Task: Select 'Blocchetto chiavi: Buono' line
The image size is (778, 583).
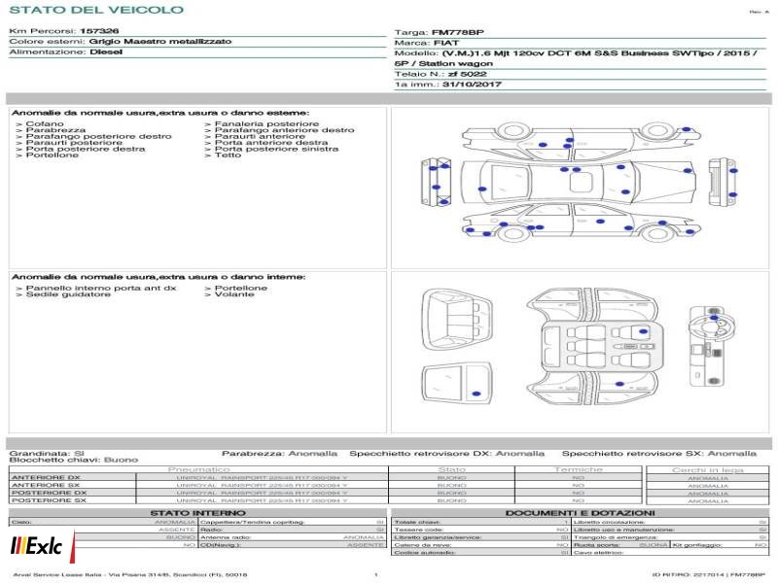Action: [x=74, y=460]
